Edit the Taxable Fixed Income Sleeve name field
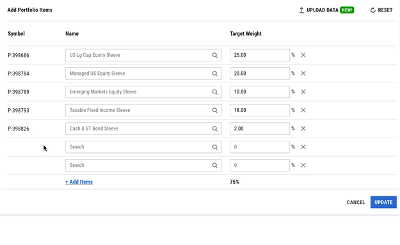 (x=143, y=110)
